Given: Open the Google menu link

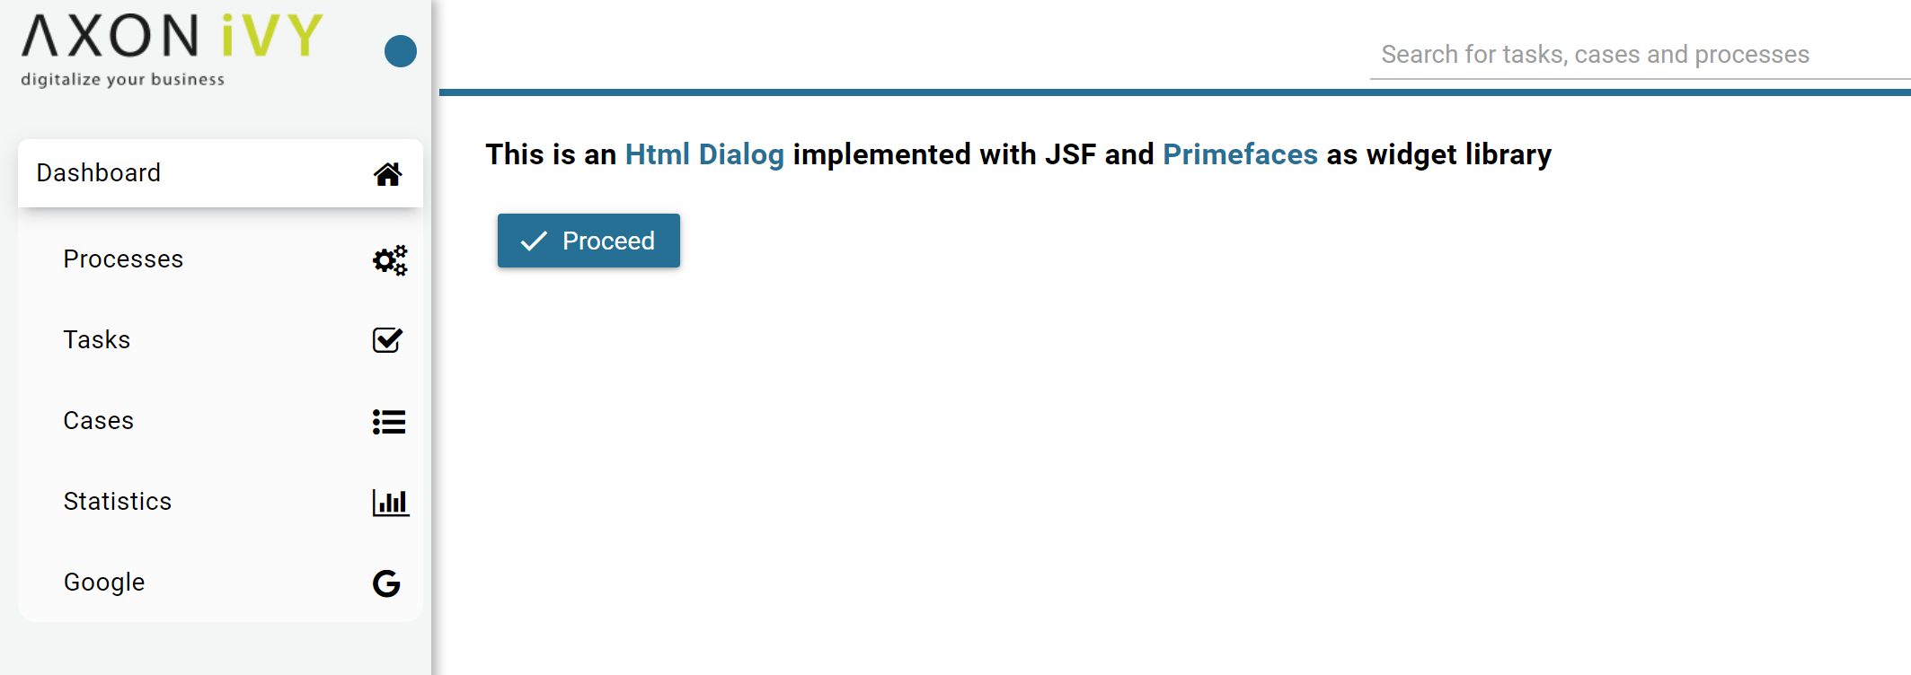Looking at the screenshot, I should tap(220, 583).
